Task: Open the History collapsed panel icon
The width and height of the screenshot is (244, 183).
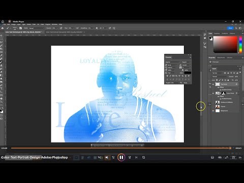Action: pos(205,35)
